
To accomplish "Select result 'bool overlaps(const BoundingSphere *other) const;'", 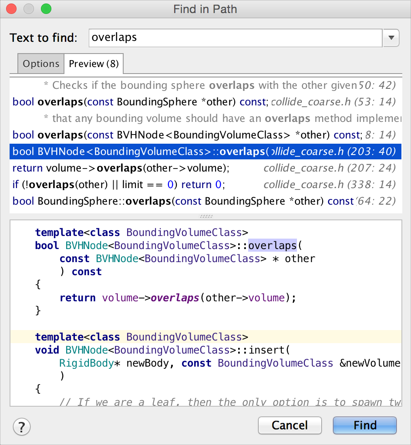I will point(206,102).
